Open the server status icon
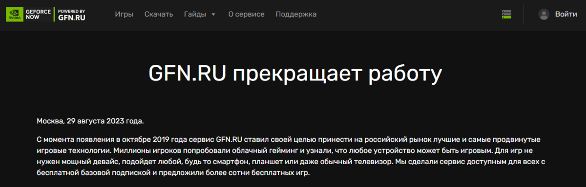 click(506, 15)
